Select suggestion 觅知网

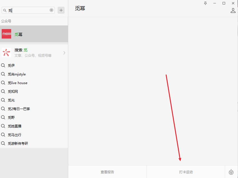(34, 91)
